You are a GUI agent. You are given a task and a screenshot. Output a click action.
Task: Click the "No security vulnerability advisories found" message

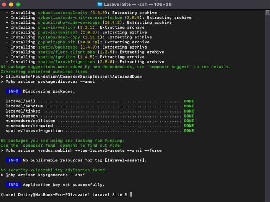pos(53,170)
